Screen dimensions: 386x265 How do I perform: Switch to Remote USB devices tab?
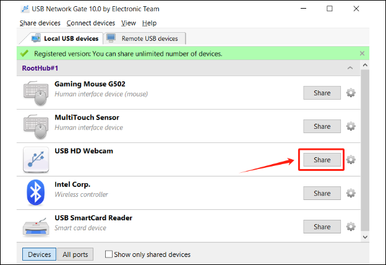tap(145, 39)
